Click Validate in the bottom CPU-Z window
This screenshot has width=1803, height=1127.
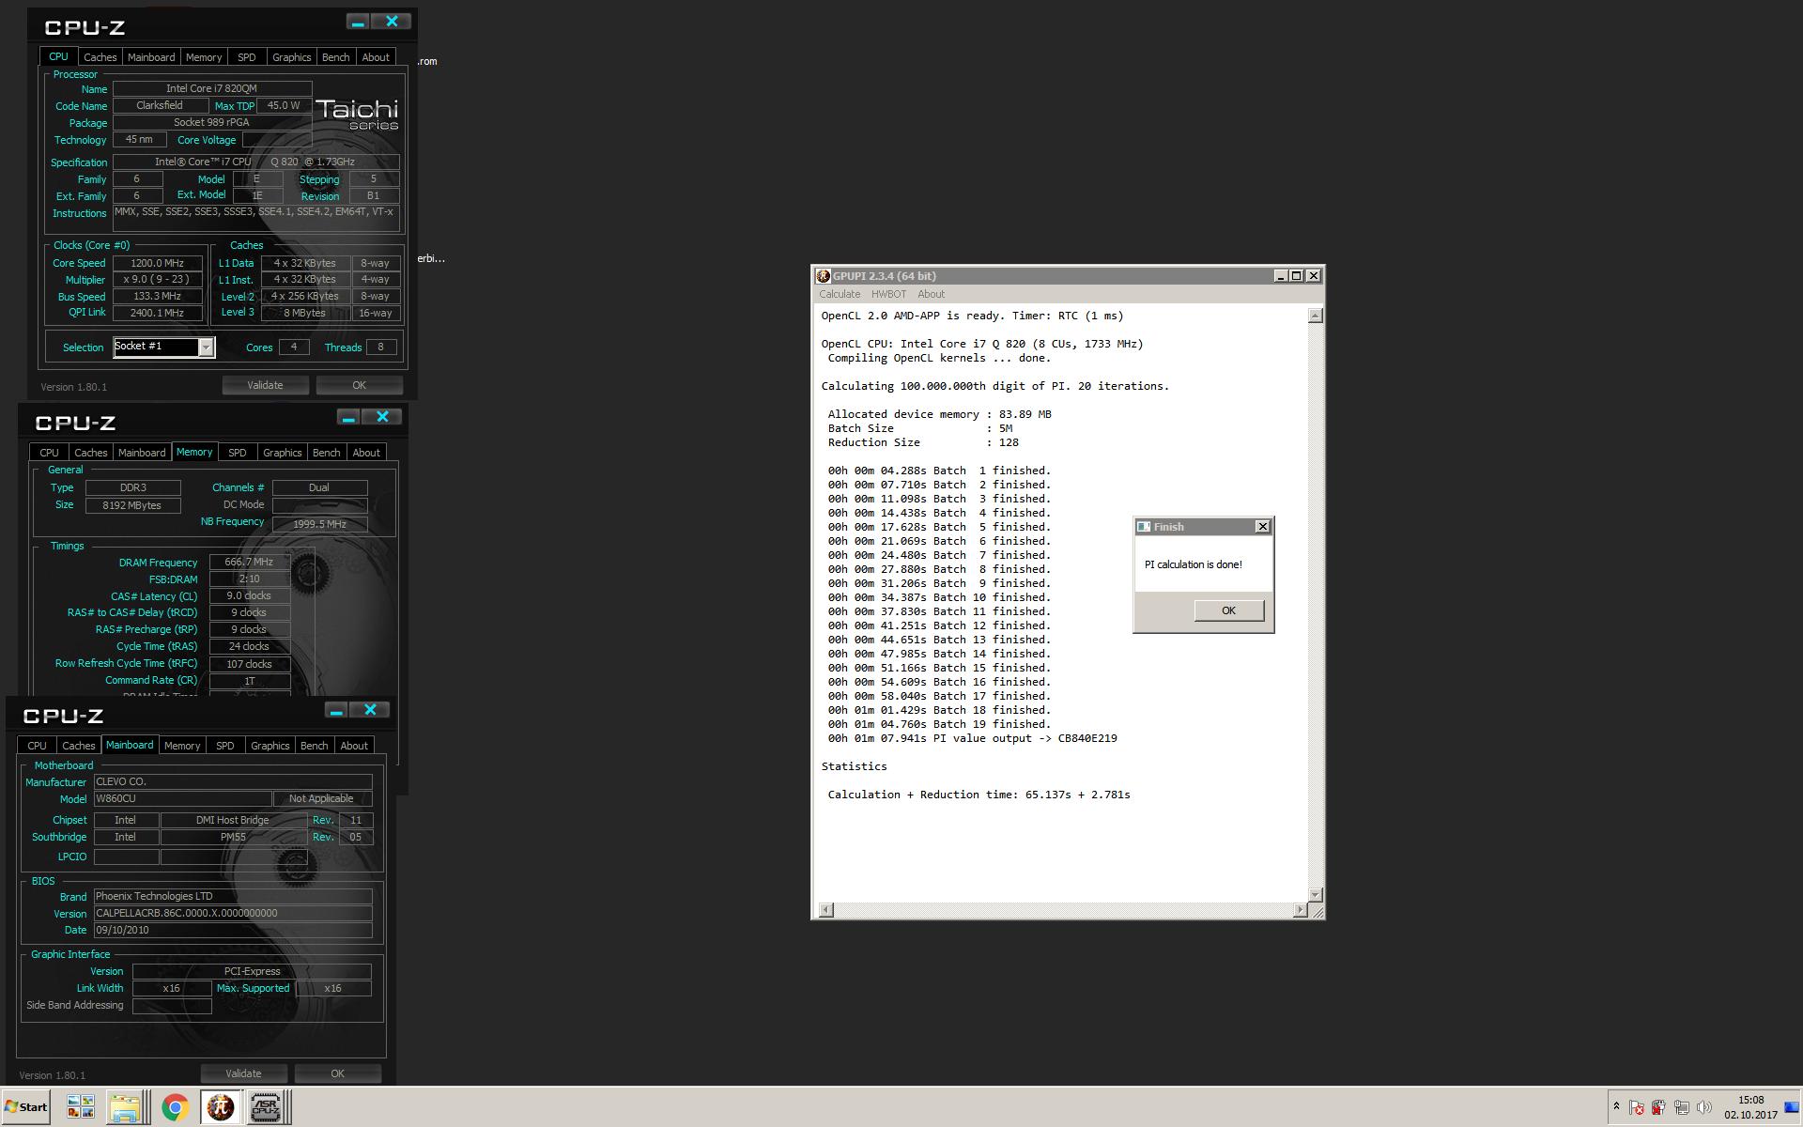pos(243,1073)
